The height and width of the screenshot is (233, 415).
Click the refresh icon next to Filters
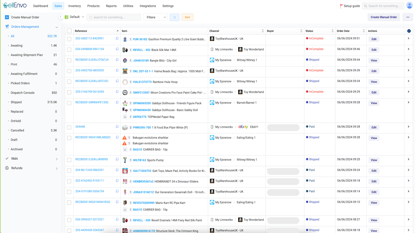pos(175,17)
